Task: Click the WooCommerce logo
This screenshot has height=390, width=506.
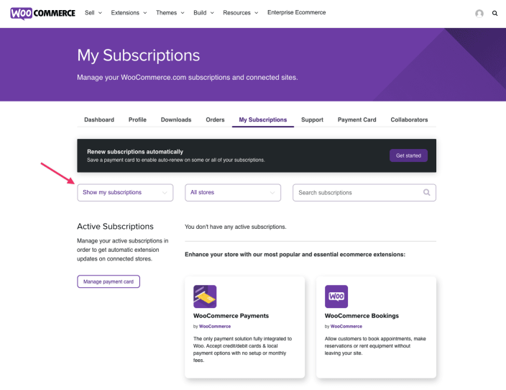Action: click(42, 13)
